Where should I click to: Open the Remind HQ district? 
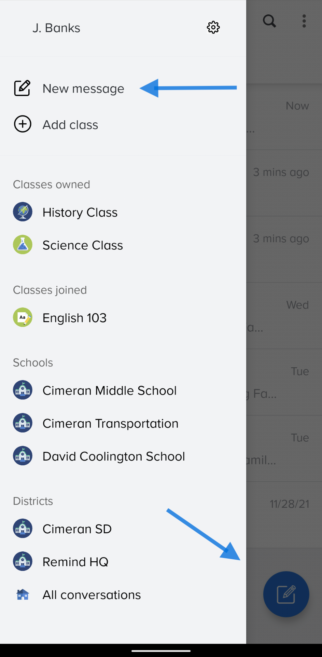point(75,562)
